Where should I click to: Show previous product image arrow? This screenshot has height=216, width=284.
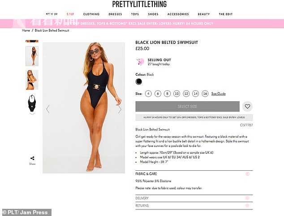click(48, 109)
